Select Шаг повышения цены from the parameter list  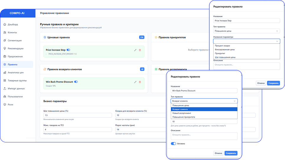(225, 57)
